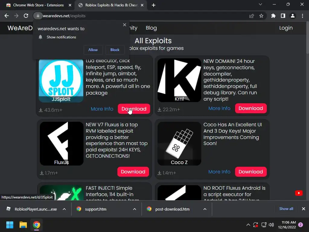Select Roblox Exploits & Hacks tab
Image resolution: width=309 pixels, height=232 pixels.
click(x=110, y=5)
